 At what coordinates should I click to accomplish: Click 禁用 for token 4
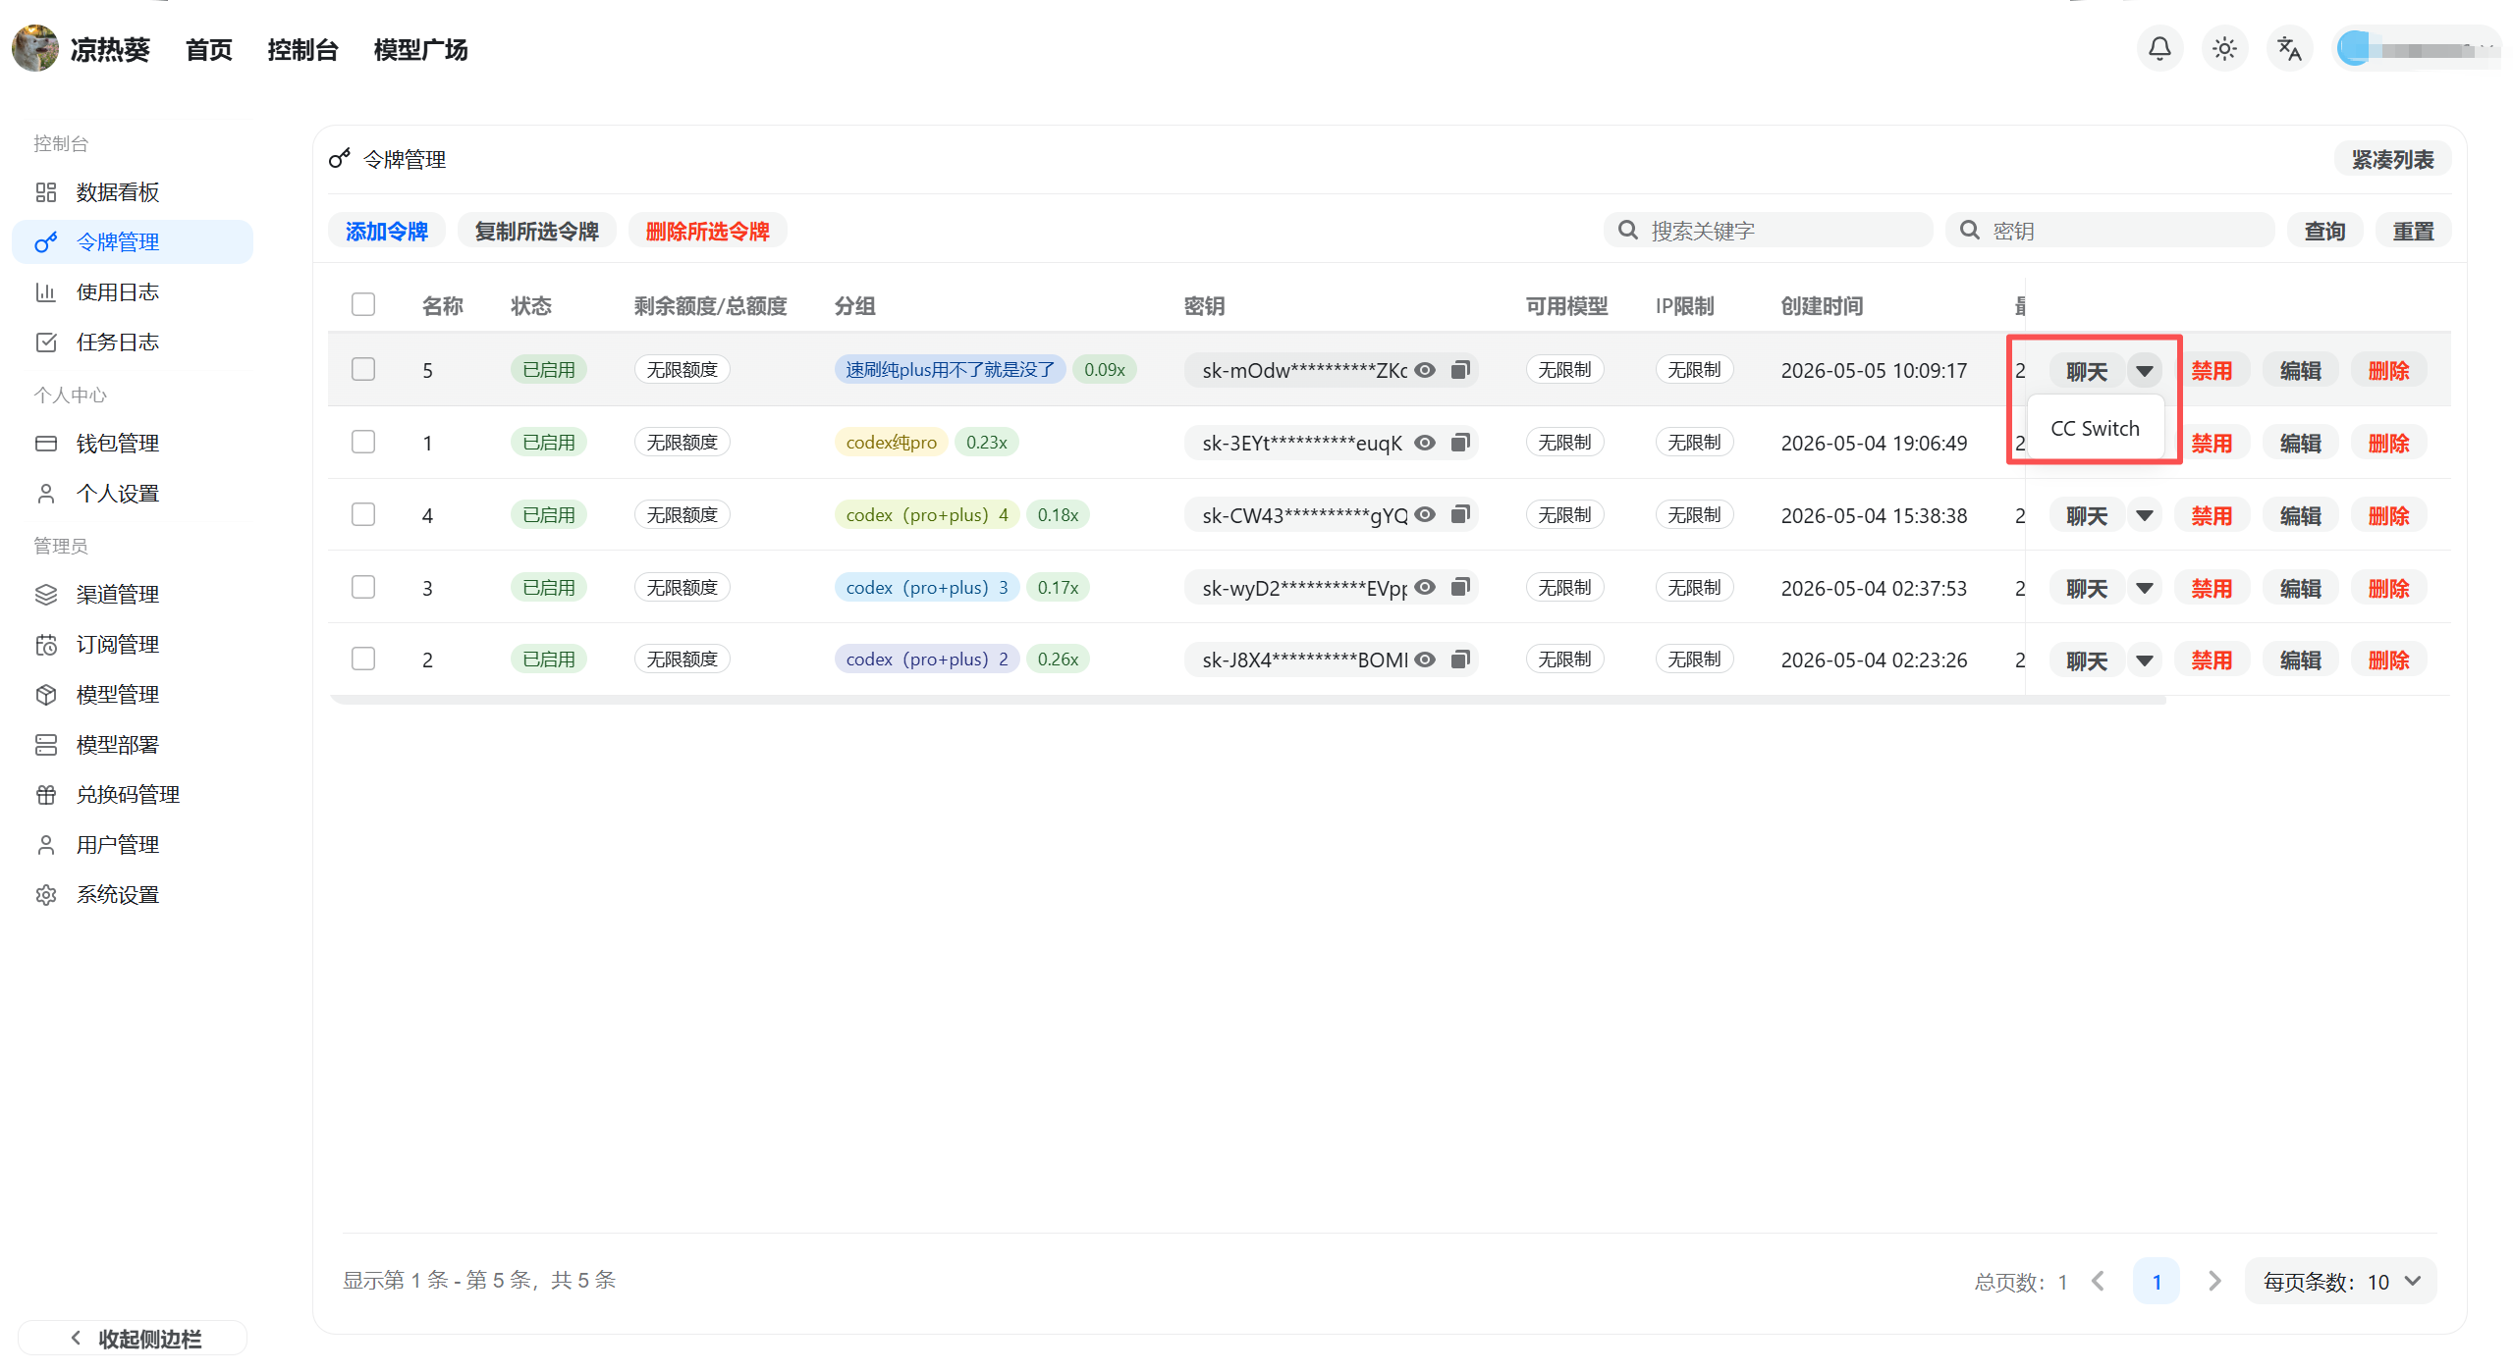[x=2212, y=515]
